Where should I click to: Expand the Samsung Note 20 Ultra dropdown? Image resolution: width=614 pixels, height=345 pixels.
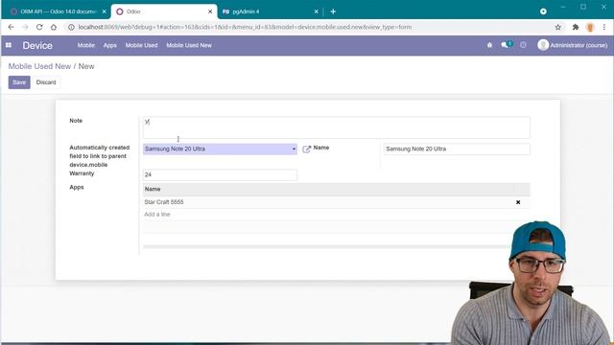[294, 149]
